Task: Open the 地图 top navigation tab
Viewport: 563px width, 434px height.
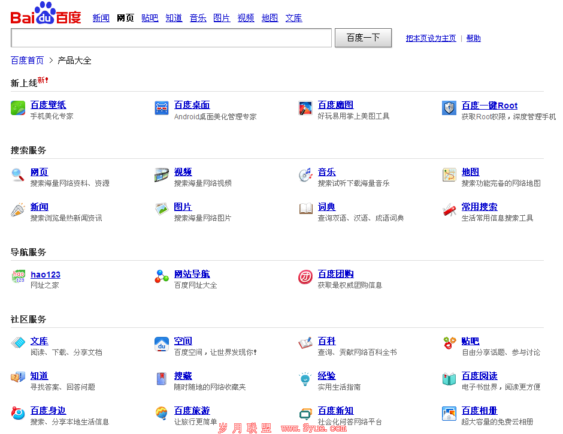Action: 270,18
